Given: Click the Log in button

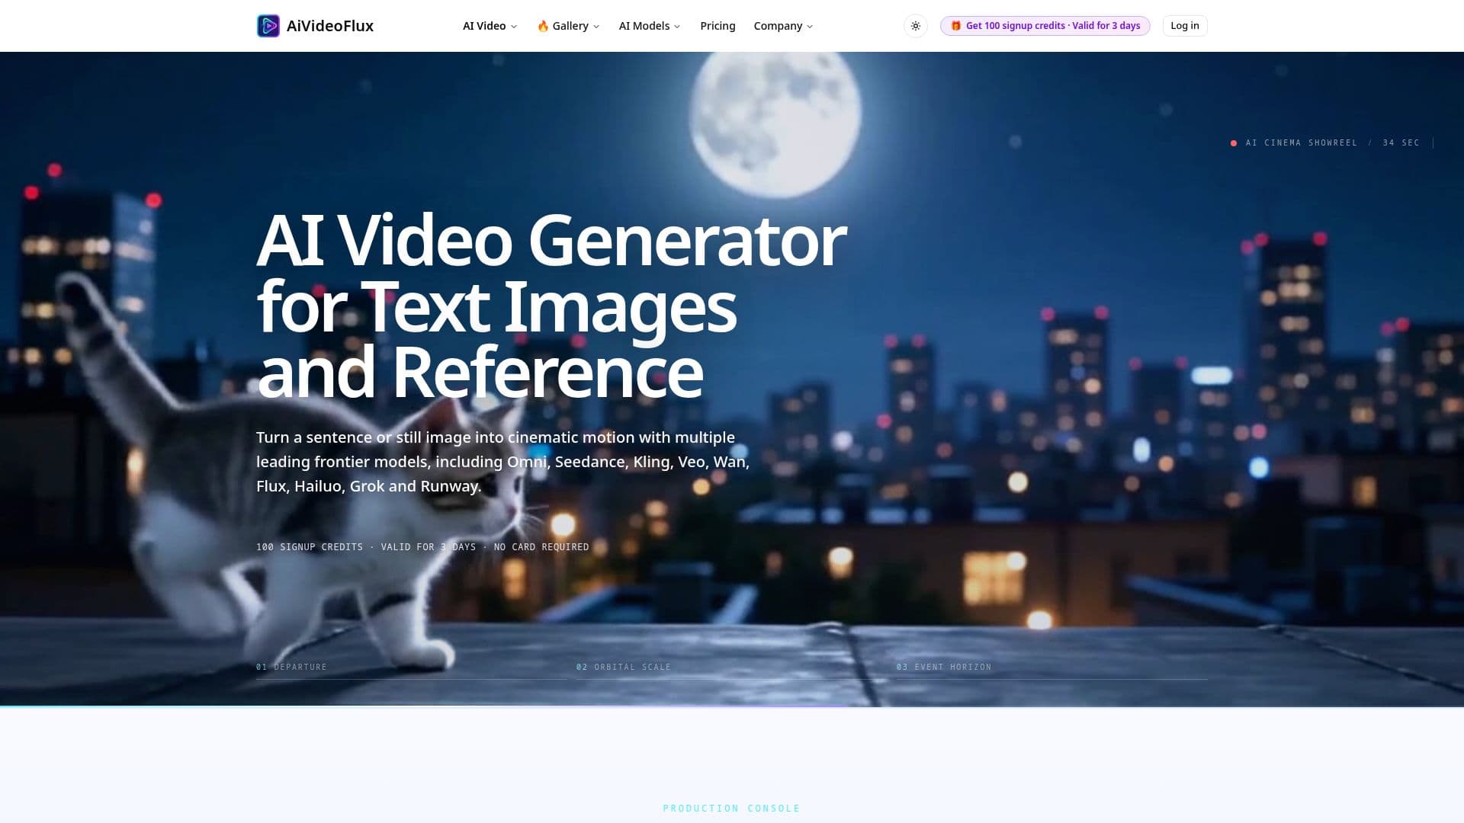Looking at the screenshot, I should (1184, 26).
